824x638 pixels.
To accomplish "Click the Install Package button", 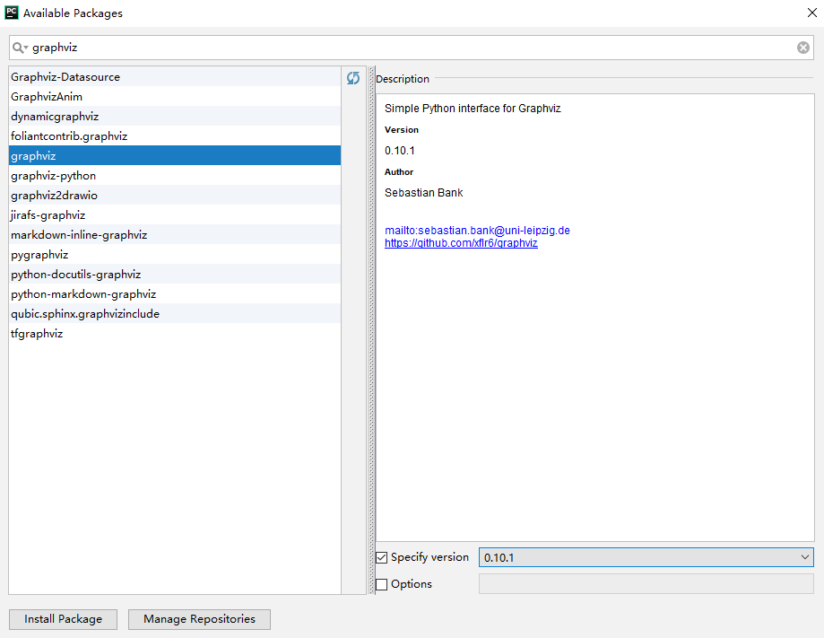I will [62, 619].
